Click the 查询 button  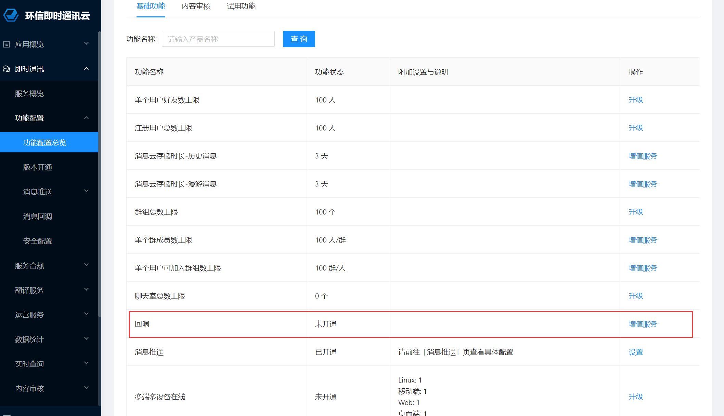(x=299, y=39)
